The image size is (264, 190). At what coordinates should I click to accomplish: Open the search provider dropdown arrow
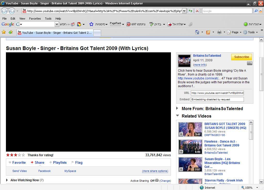click(x=261, y=11)
